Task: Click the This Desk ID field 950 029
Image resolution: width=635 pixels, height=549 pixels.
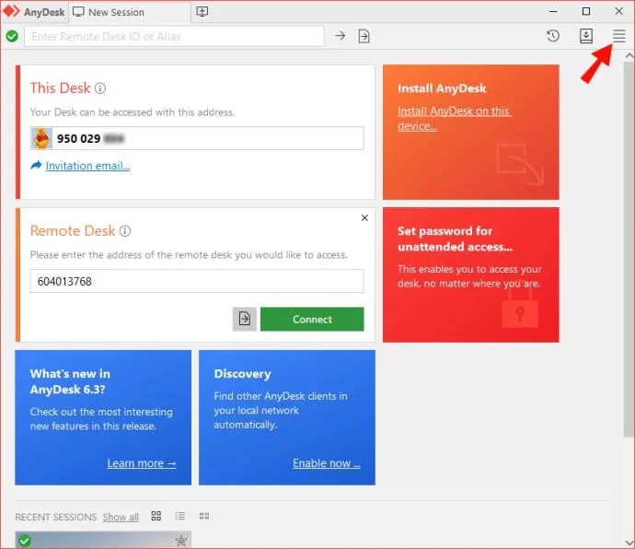Action: pyautogui.click(x=197, y=138)
